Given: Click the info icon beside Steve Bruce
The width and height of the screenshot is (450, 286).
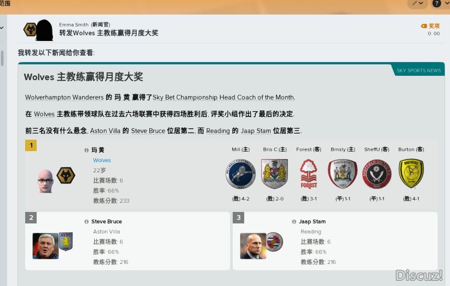Looking at the screenshot, I should pos(87,222).
